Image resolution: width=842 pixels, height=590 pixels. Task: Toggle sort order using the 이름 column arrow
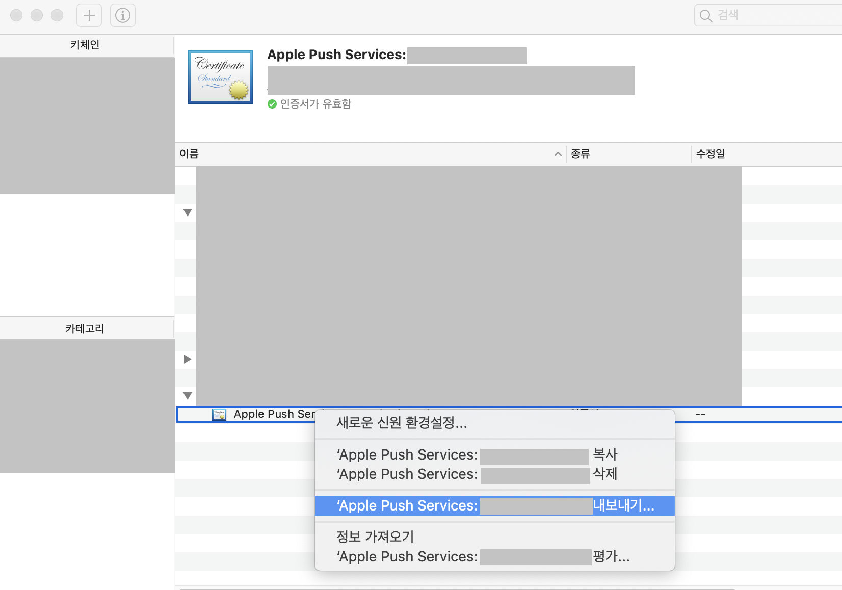[x=558, y=154]
